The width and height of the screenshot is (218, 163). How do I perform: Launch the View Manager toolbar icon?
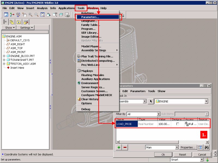coord(67,15)
